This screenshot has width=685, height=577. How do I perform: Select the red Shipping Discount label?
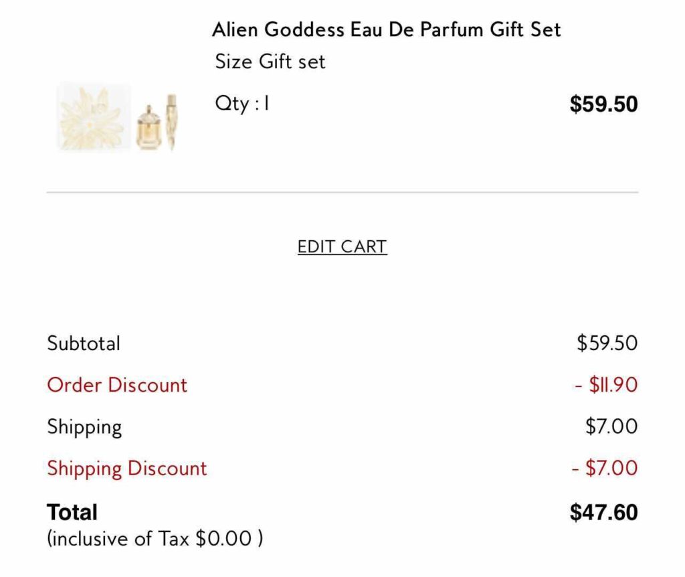tap(127, 468)
